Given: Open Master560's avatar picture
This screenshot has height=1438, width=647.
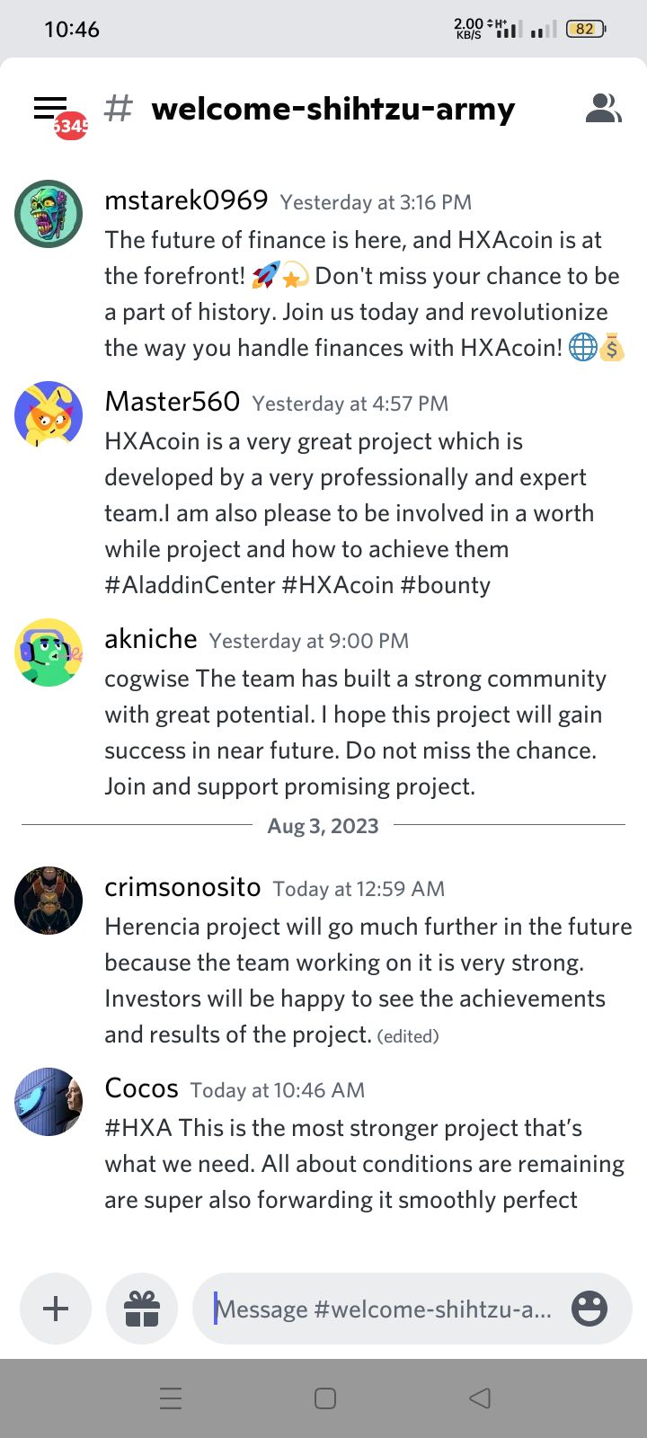Looking at the screenshot, I should tap(49, 415).
